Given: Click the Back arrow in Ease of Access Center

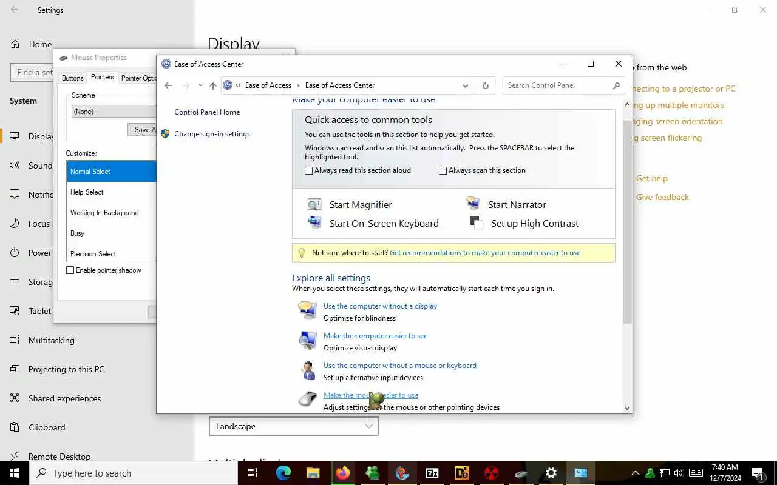Looking at the screenshot, I should 169,85.
